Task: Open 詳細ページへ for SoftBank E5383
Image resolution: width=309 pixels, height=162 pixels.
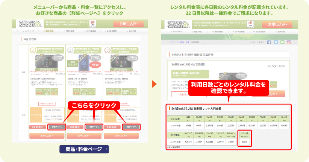Action: coord(131,127)
